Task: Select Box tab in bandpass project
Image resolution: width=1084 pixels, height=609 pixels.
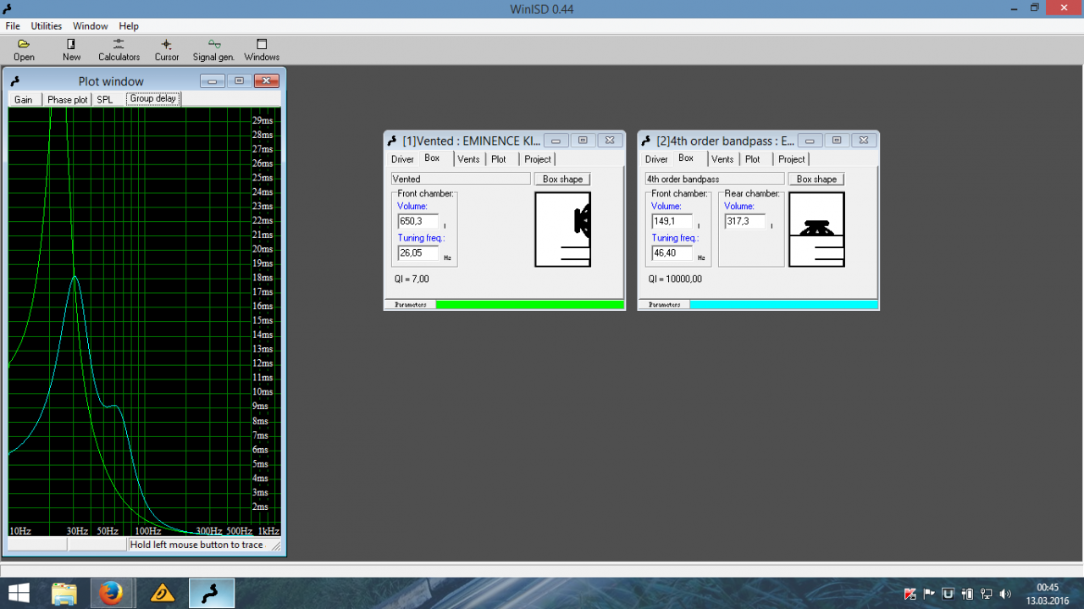Action: click(686, 158)
